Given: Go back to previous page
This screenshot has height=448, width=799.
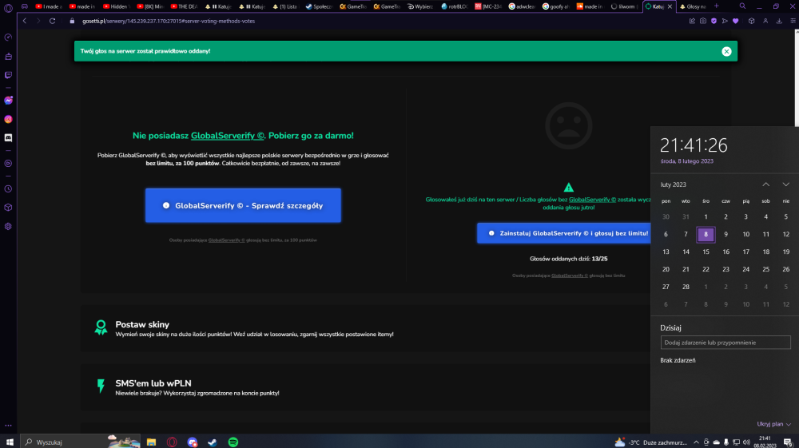Looking at the screenshot, I should (x=25, y=21).
